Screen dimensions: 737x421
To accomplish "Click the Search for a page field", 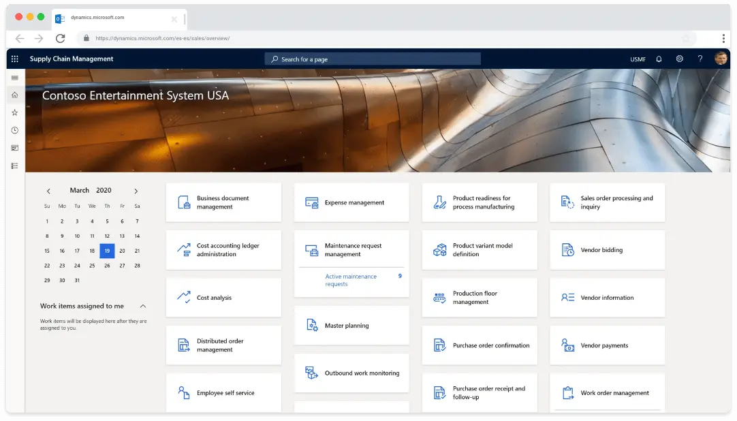I will (373, 59).
